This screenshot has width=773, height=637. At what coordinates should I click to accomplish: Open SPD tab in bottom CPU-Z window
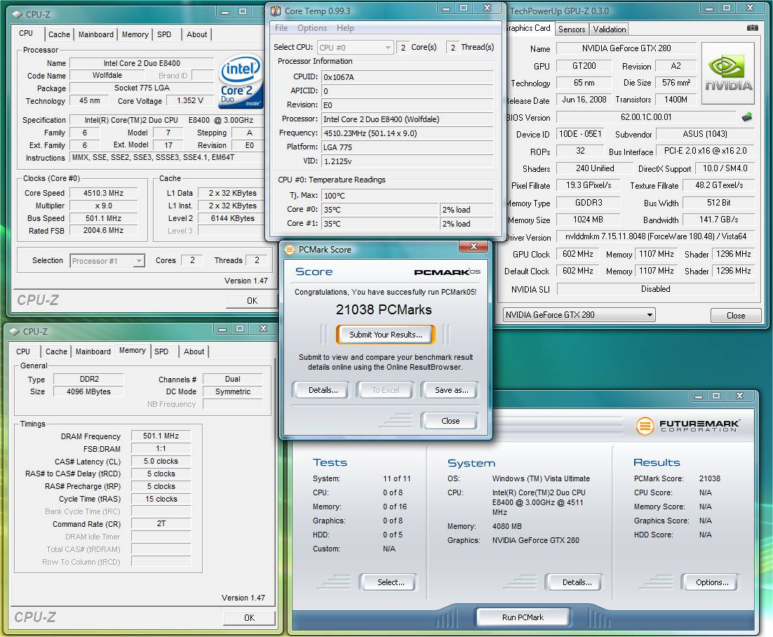161,351
